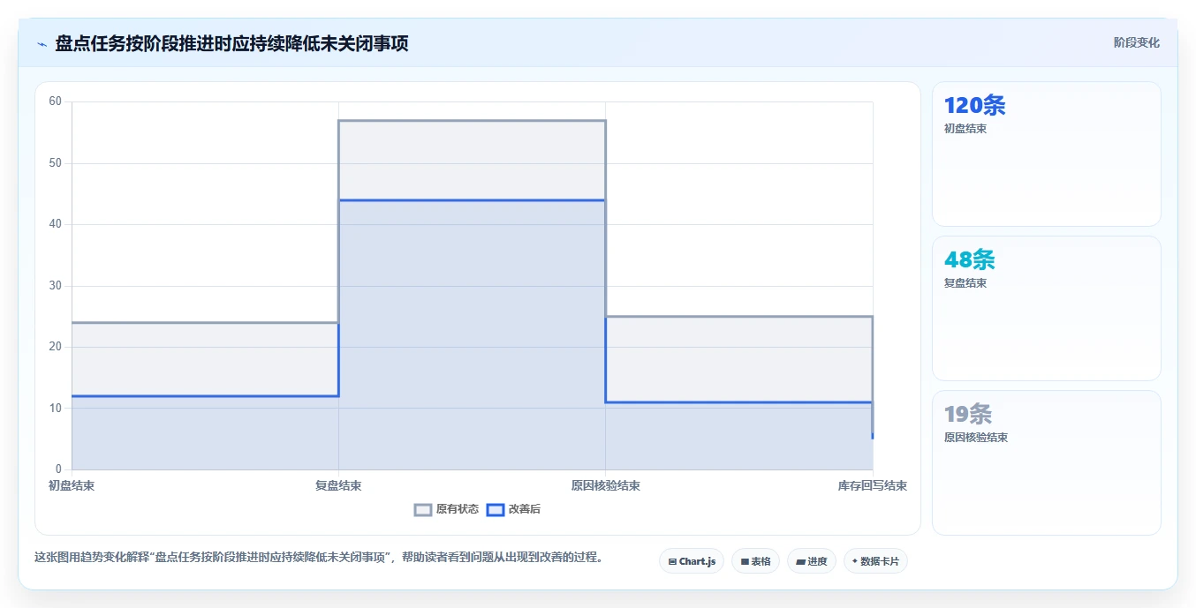1196x608 pixels.
Task: Click the lightning icon beside the title
Action: pyautogui.click(x=42, y=44)
